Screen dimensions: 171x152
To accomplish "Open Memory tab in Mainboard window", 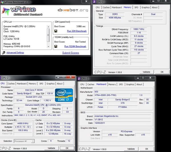I will click(x=112, y=85).
